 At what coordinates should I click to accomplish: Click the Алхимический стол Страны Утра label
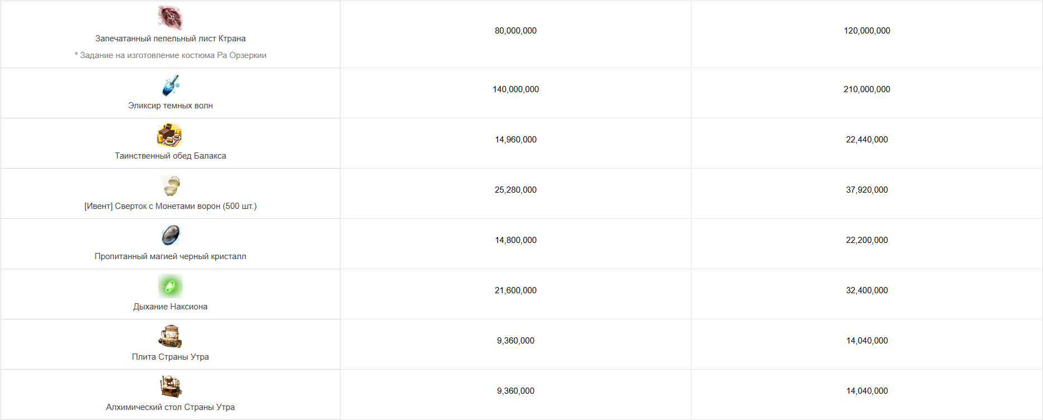170,407
